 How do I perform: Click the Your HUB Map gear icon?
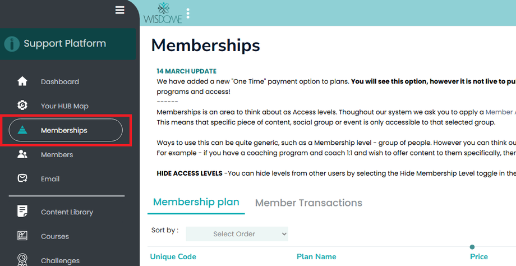point(22,106)
